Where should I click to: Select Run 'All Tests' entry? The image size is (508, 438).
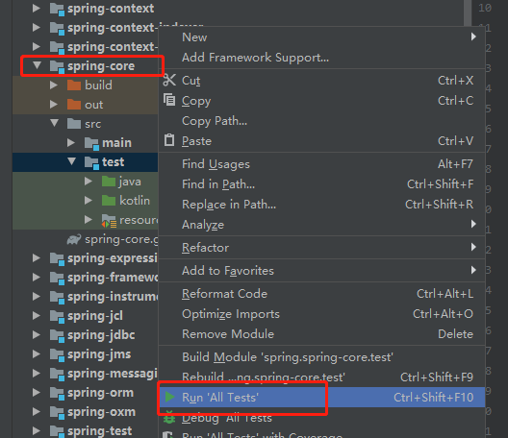(x=321, y=398)
